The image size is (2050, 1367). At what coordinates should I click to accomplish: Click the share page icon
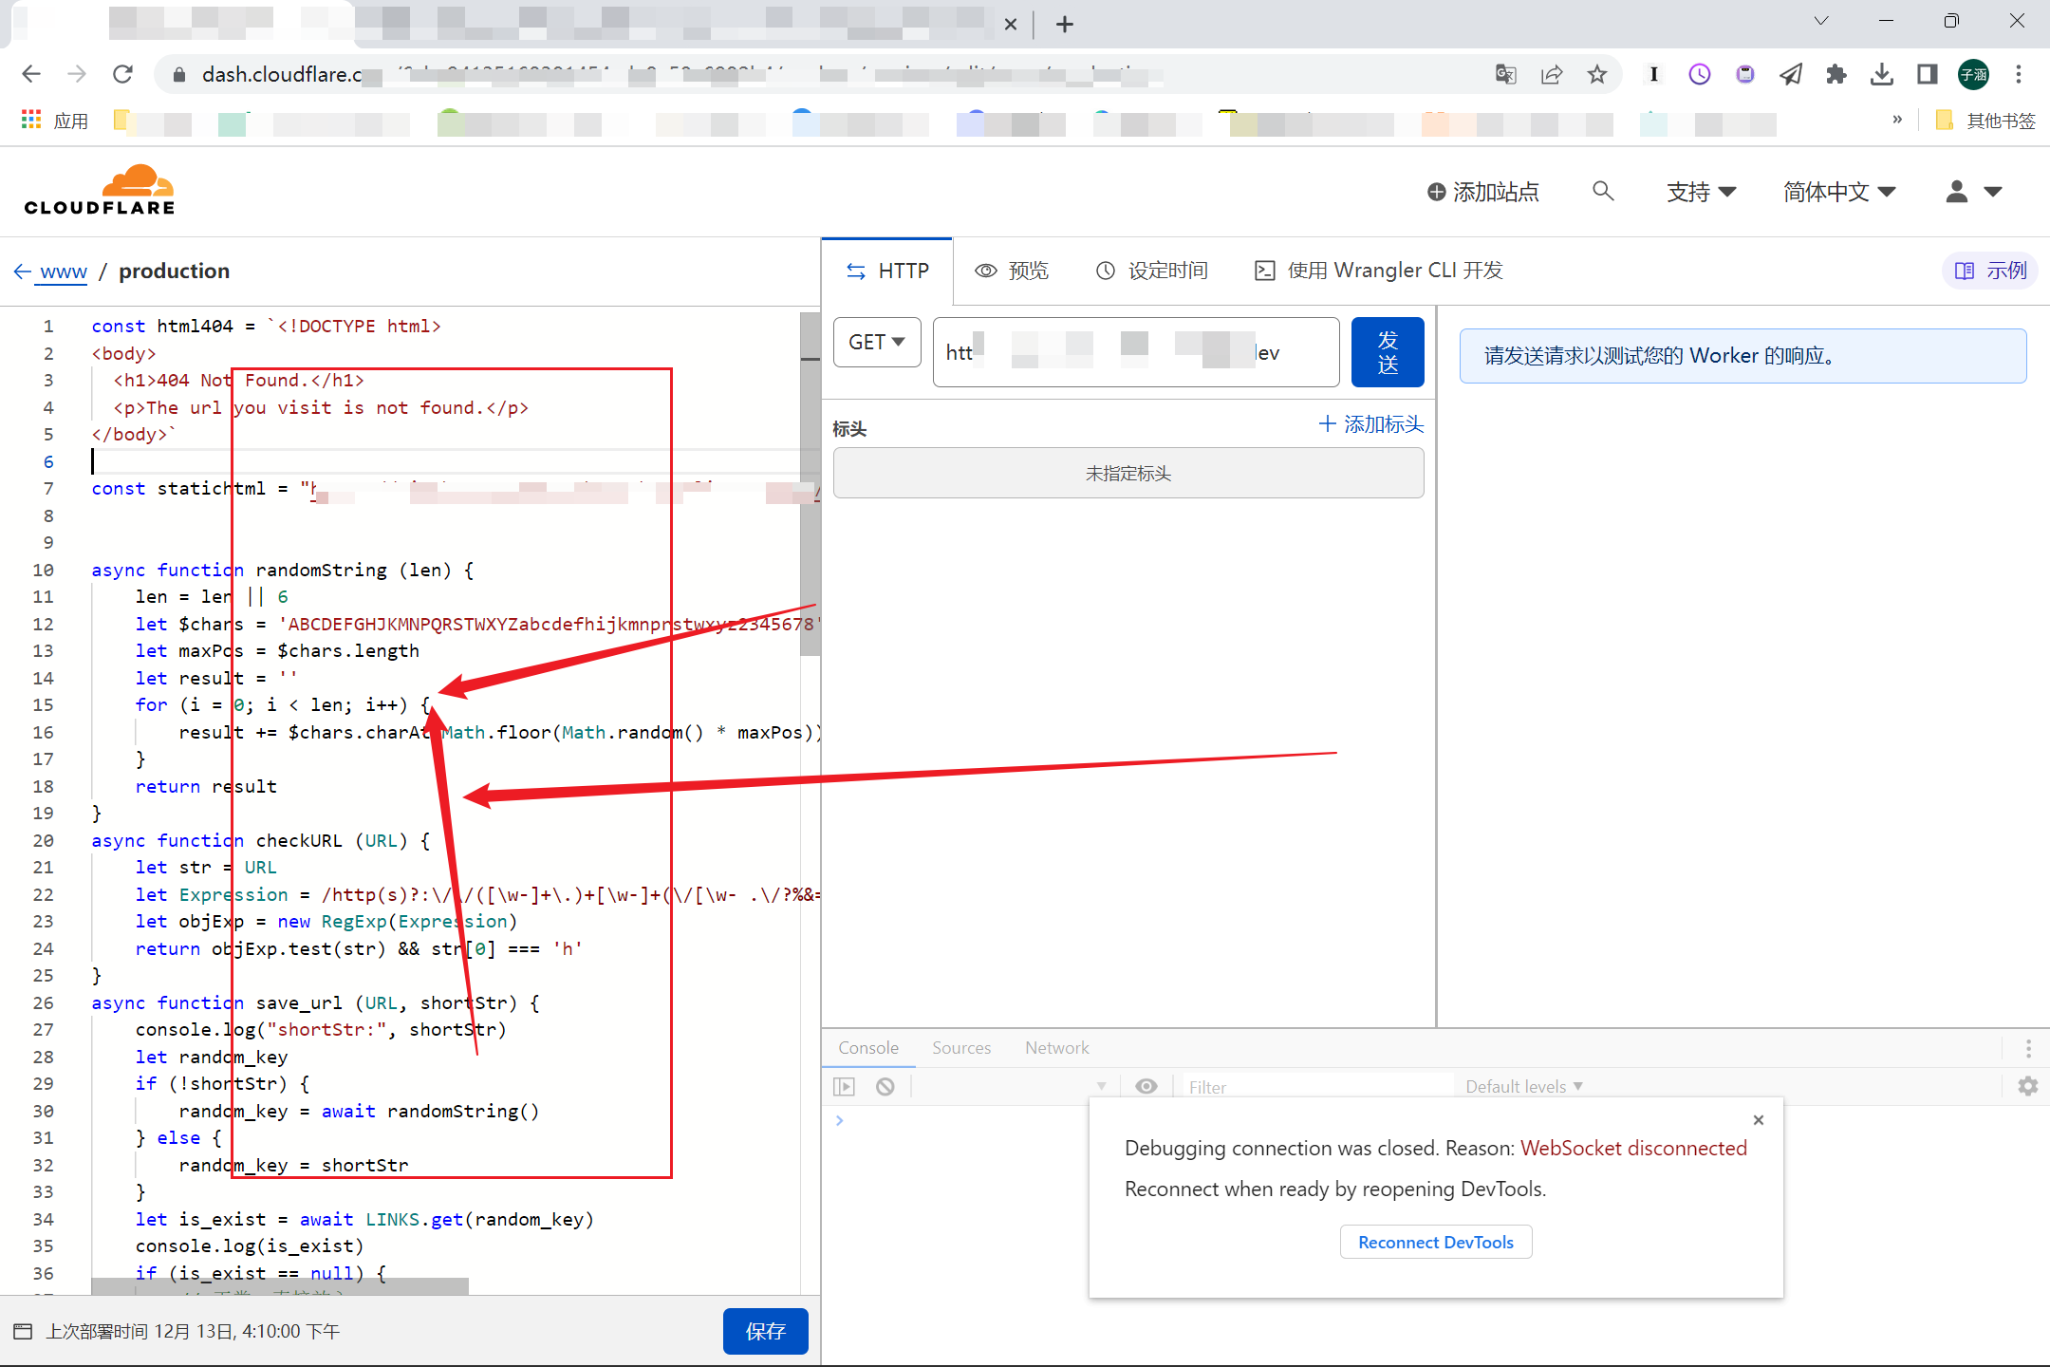pyautogui.click(x=1552, y=74)
